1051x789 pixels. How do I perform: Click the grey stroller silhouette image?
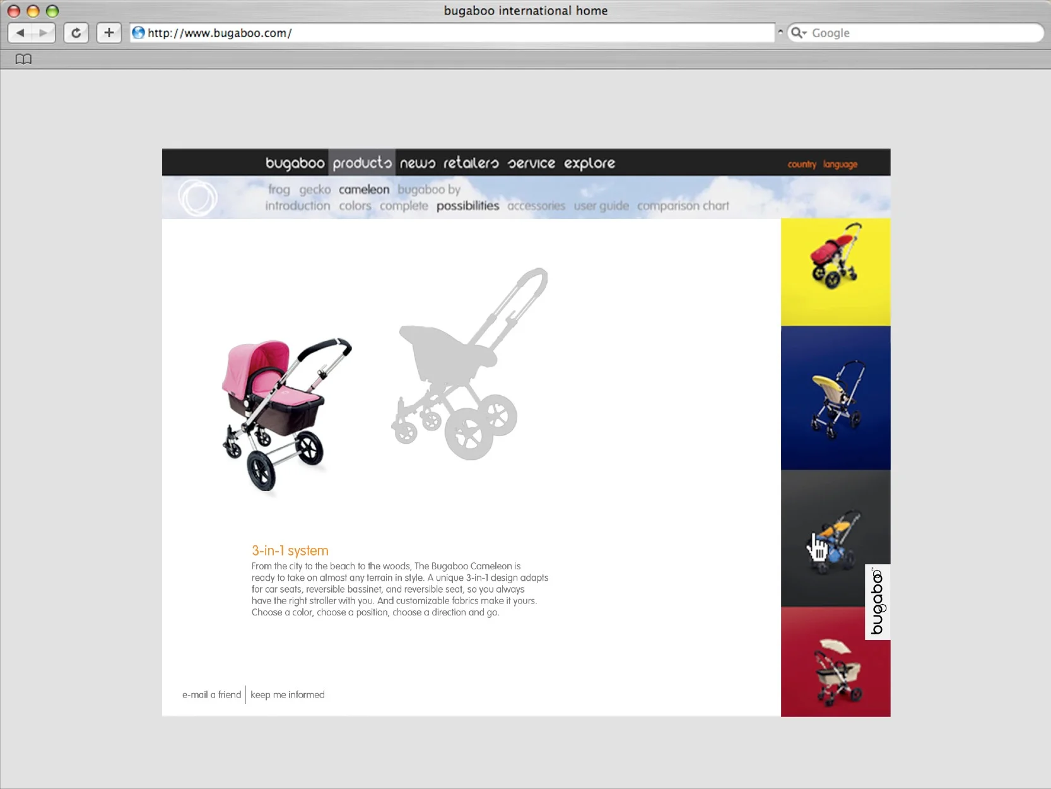469,364
